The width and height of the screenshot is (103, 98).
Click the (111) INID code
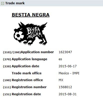pyautogui.click(x=7, y=87)
